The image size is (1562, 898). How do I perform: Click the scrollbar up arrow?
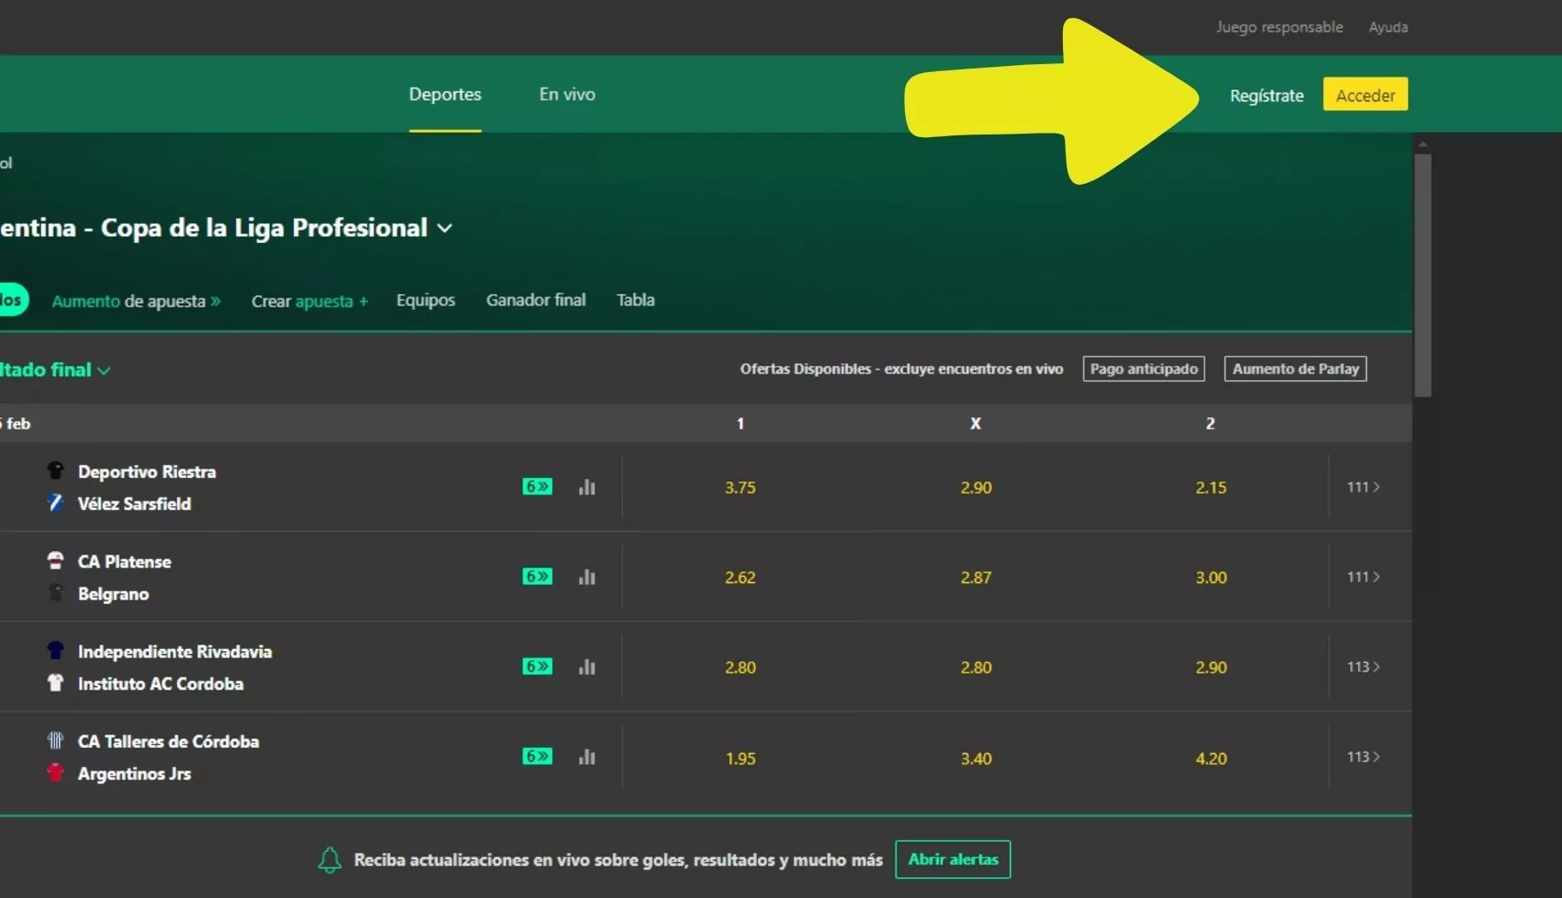pyautogui.click(x=1422, y=144)
